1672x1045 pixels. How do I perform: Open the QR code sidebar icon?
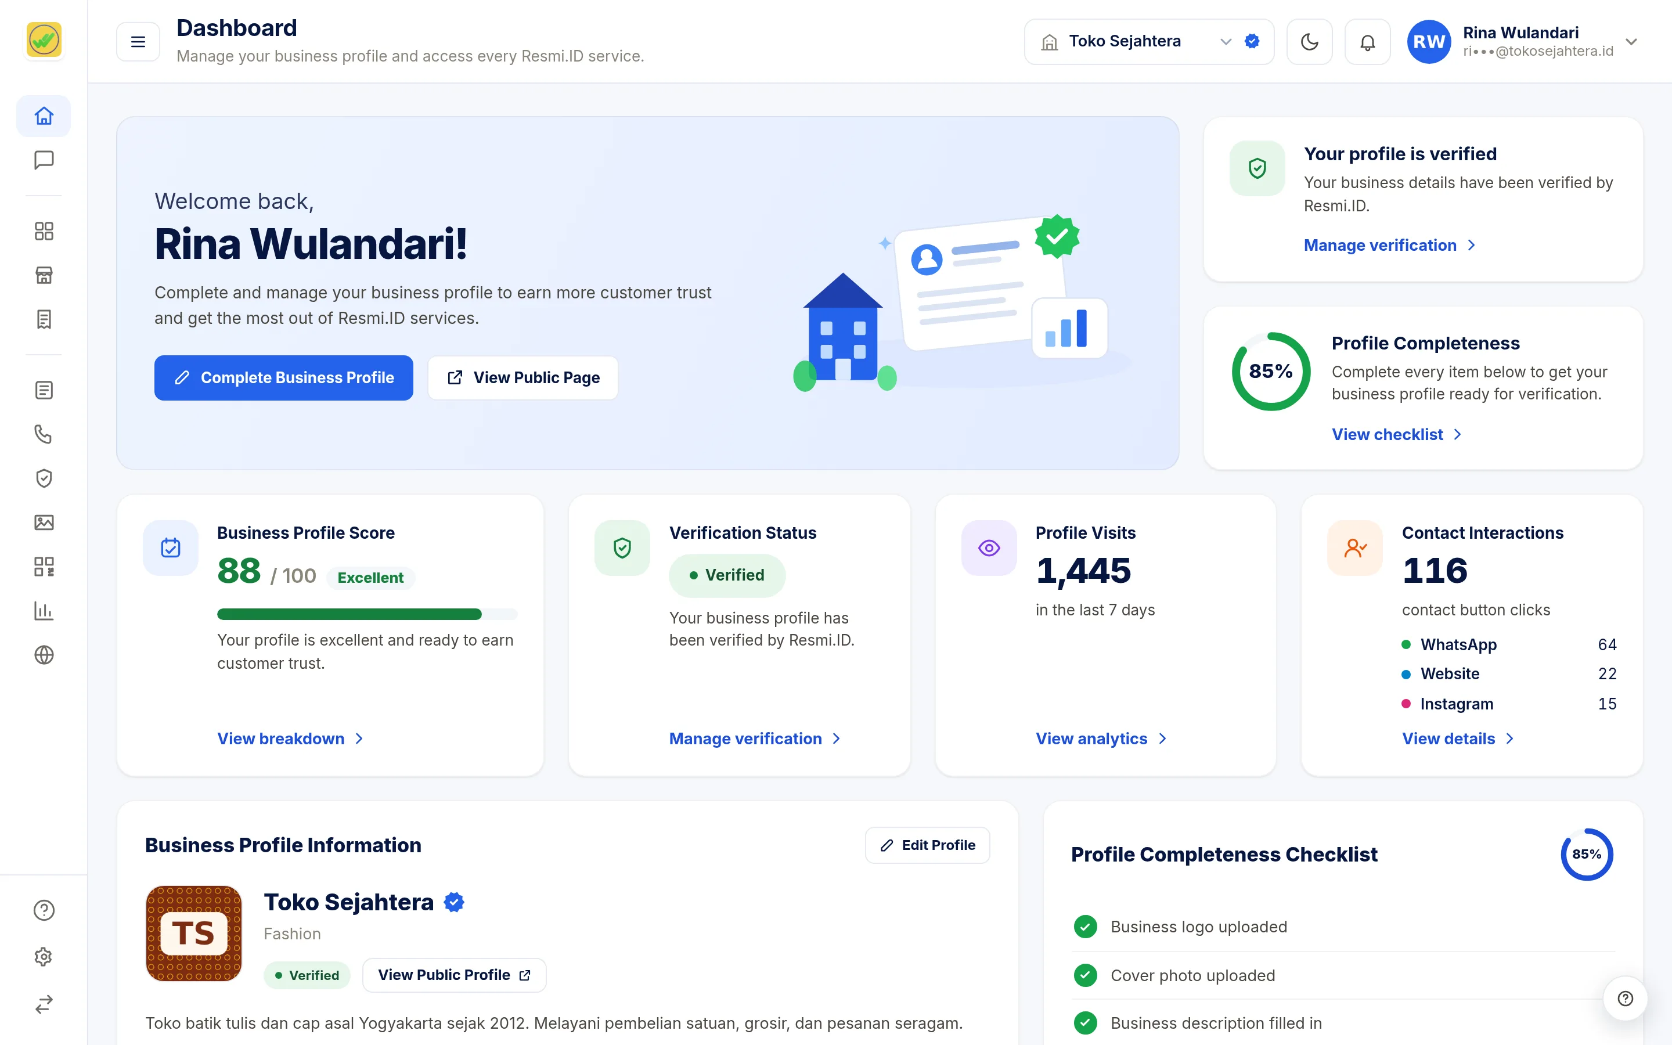(44, 567)
